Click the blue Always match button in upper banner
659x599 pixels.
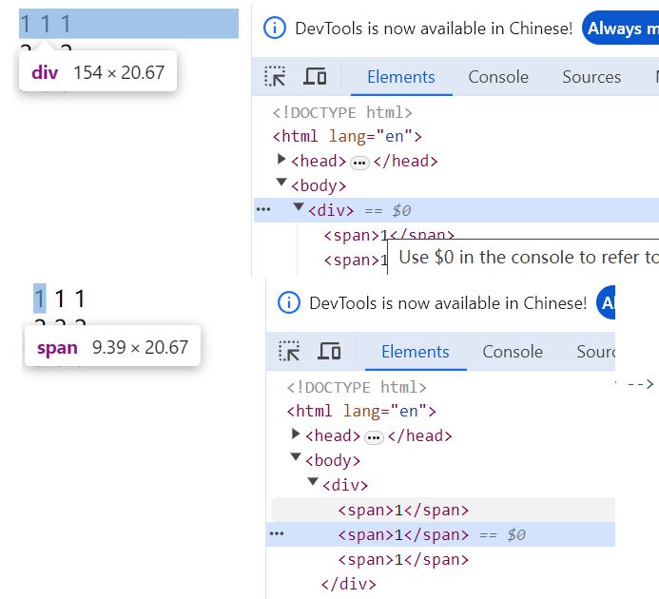[620, 29]
